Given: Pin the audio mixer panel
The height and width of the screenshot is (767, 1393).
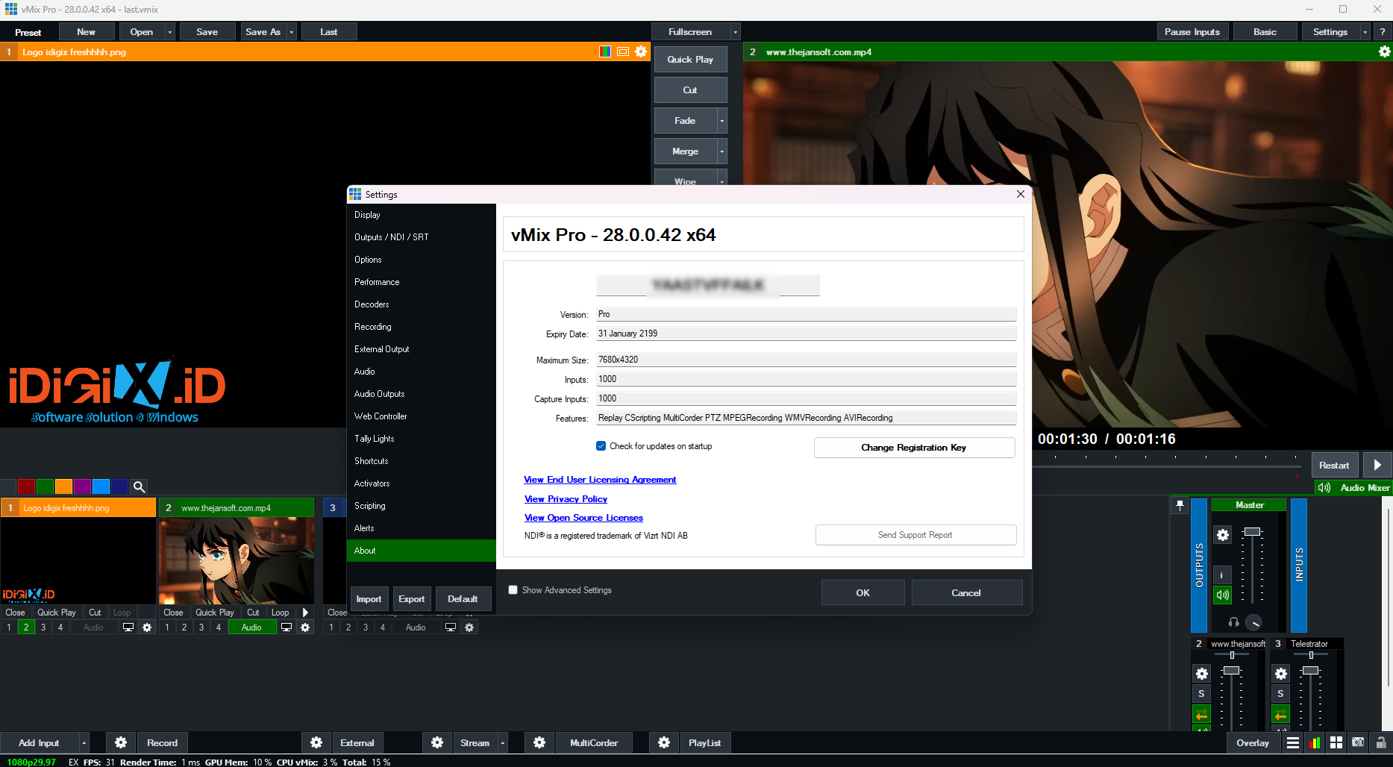Looking at the screenshot, I should [1180, 506].
